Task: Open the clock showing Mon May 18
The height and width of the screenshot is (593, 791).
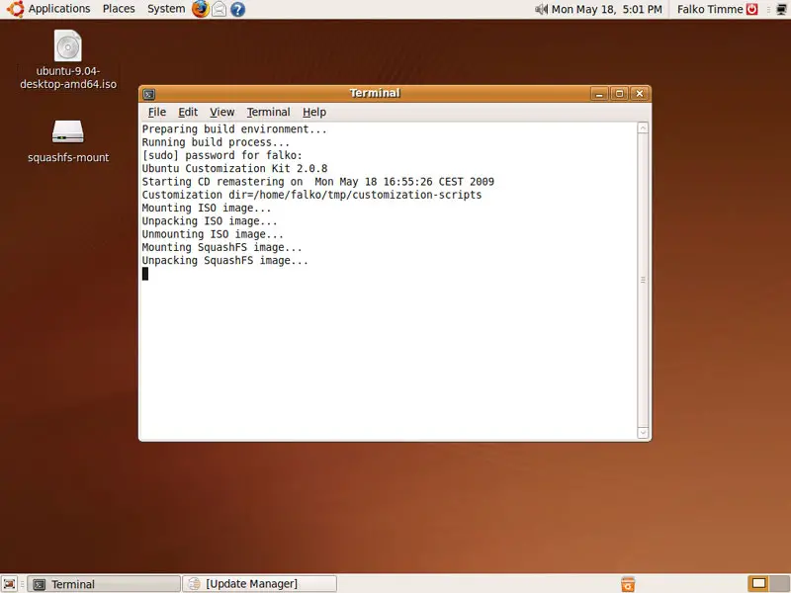Action: tap(606, 9)
